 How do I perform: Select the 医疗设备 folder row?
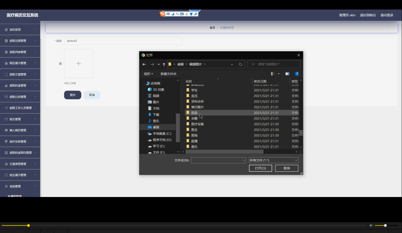point(242,124)
